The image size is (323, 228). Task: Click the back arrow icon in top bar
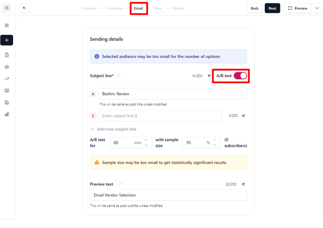pyautogui.click(x=24, y=8)
